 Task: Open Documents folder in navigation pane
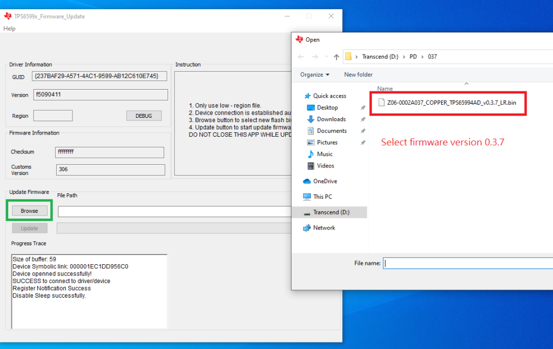point(332,131)
